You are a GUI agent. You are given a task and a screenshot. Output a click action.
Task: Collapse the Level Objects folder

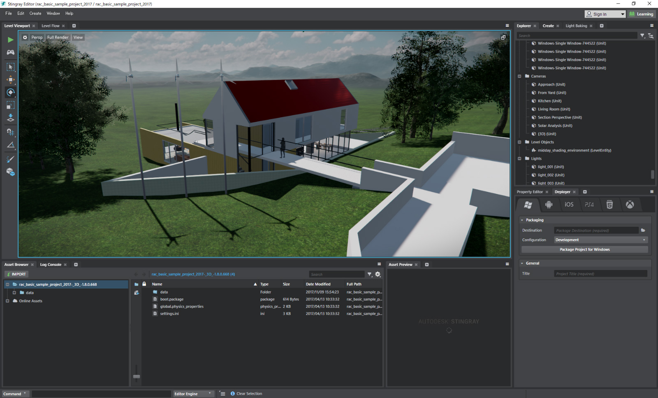(520, 142)
